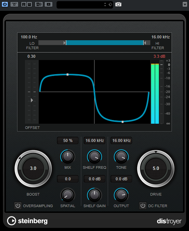Switch between A/B settings
189x231 pixels.
pyautogui.click(x=39, y=4)
